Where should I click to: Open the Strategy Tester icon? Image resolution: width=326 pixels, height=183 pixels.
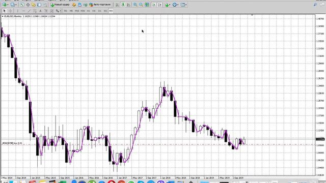point(45,5)
